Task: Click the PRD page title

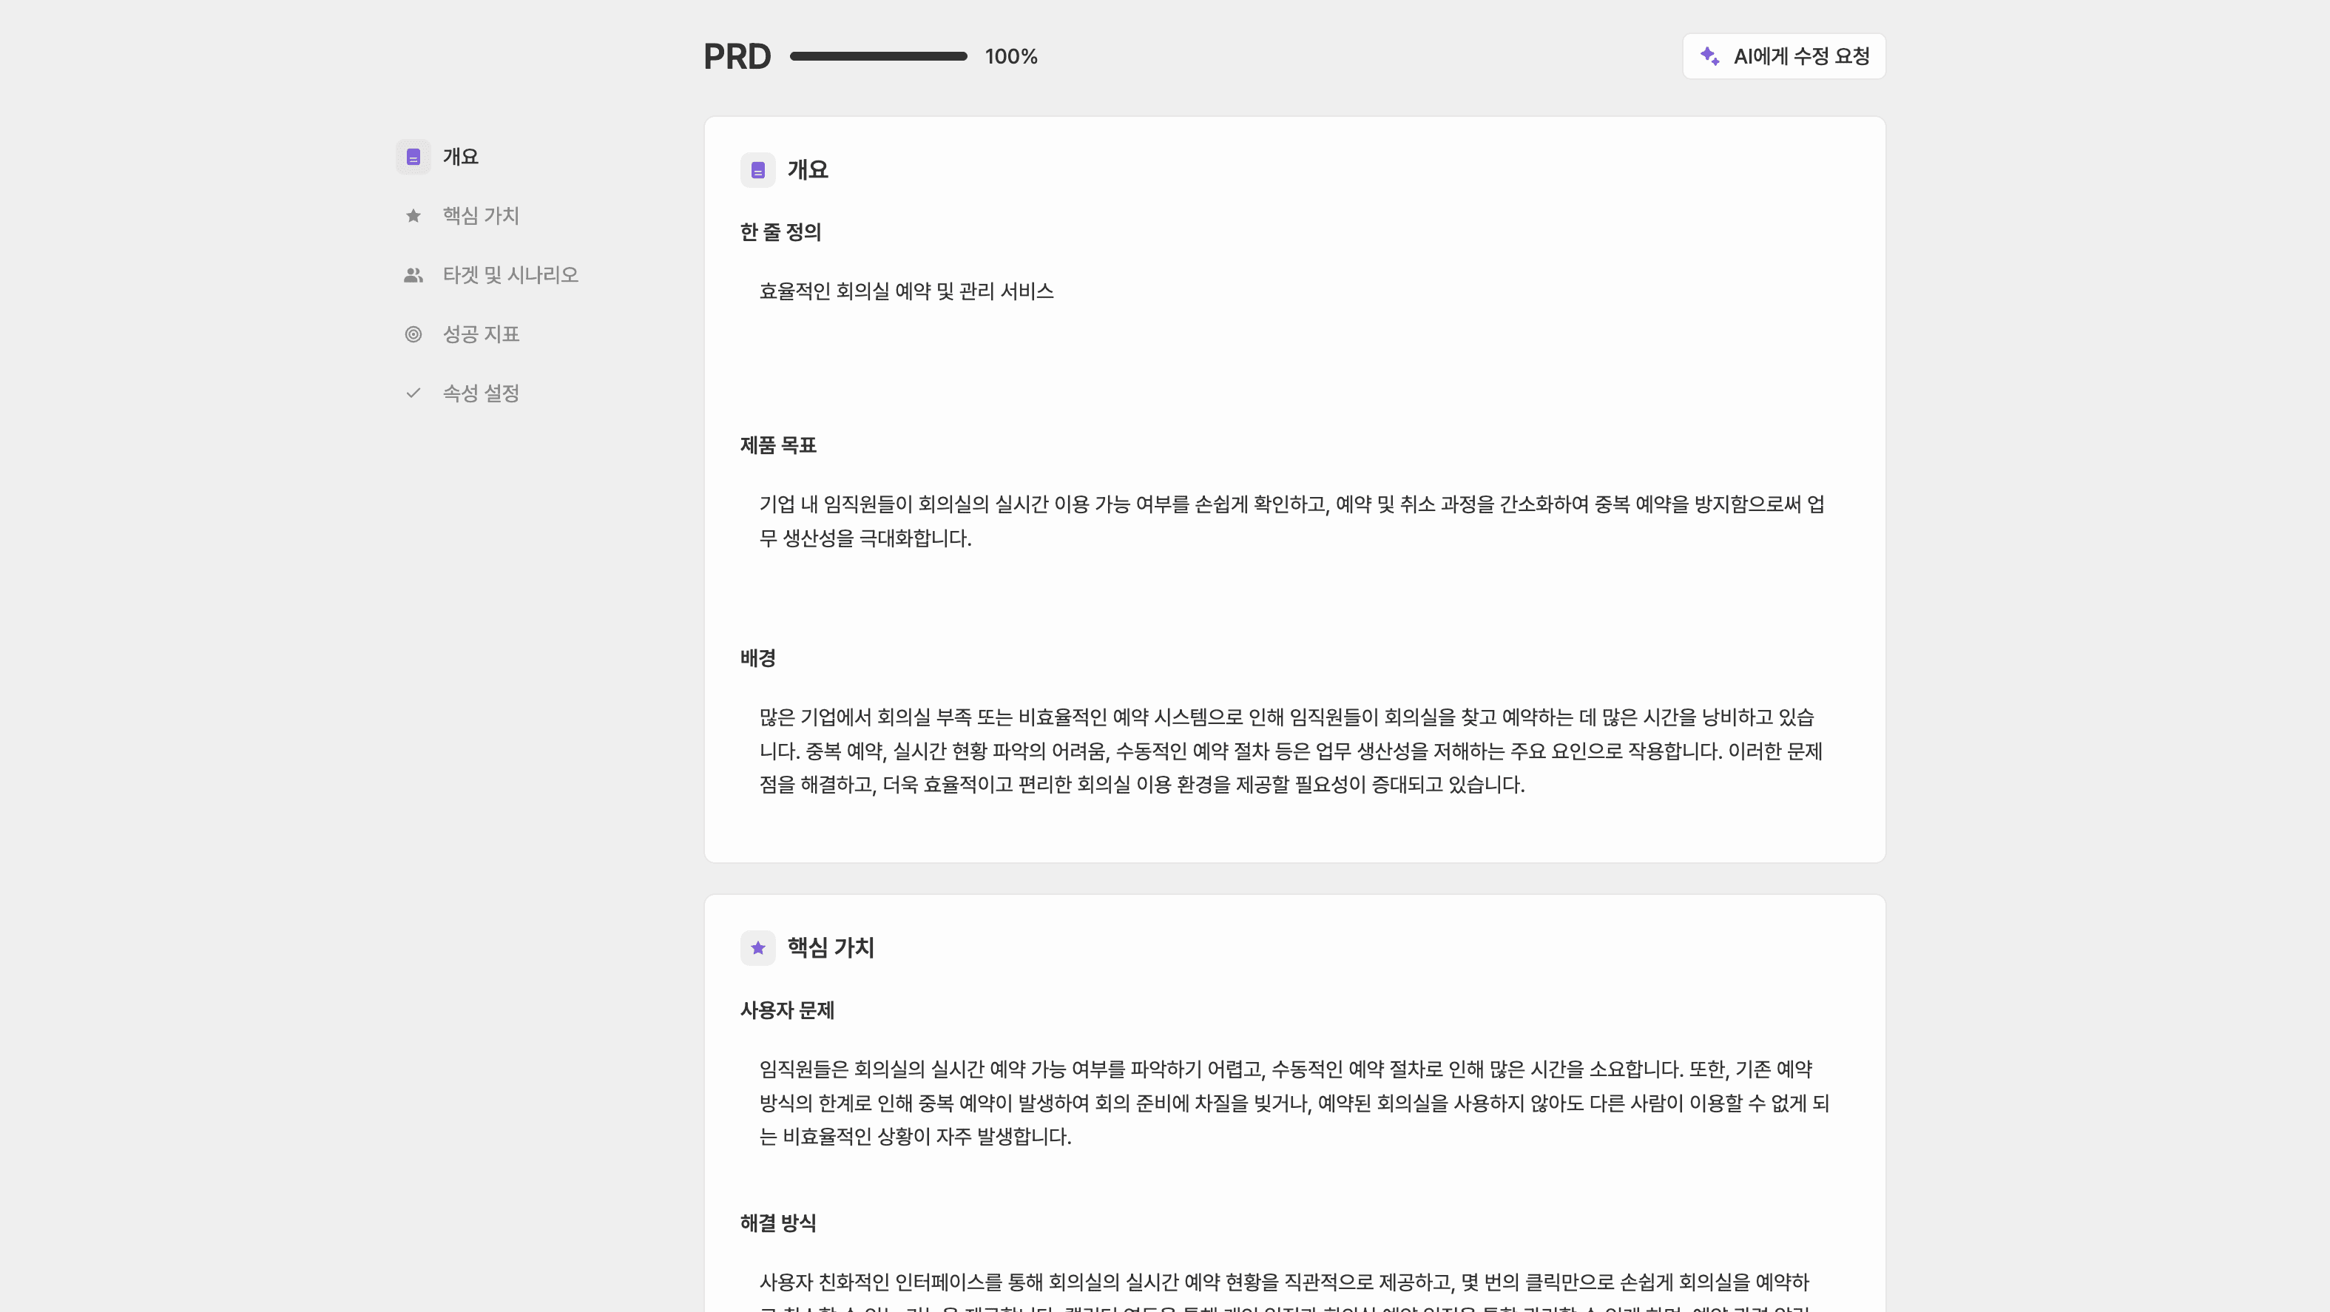Action: coord(737,57)
